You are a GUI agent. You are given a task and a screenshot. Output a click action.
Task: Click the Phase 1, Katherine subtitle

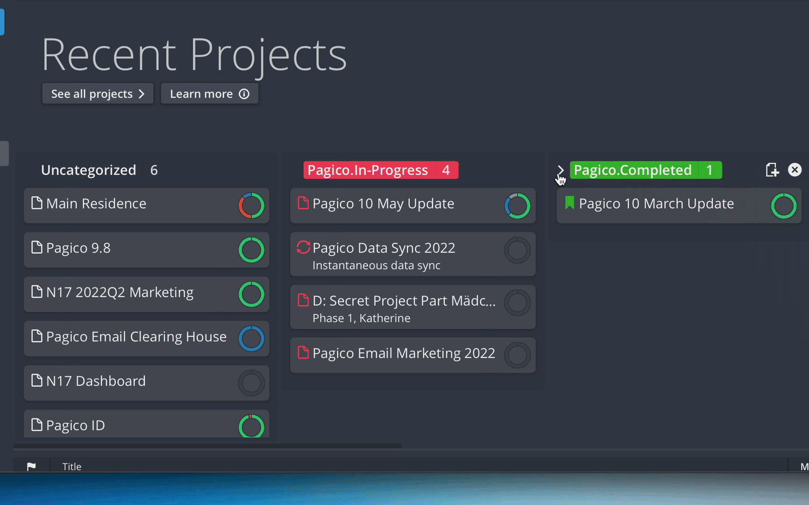tap(361, 318)
